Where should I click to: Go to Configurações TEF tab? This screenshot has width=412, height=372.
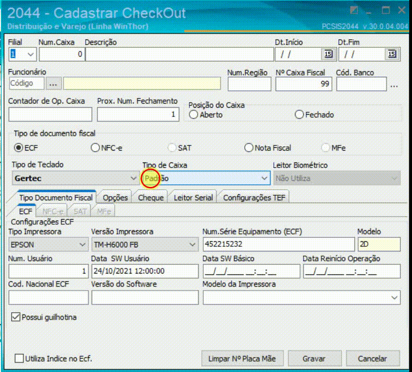254,198
